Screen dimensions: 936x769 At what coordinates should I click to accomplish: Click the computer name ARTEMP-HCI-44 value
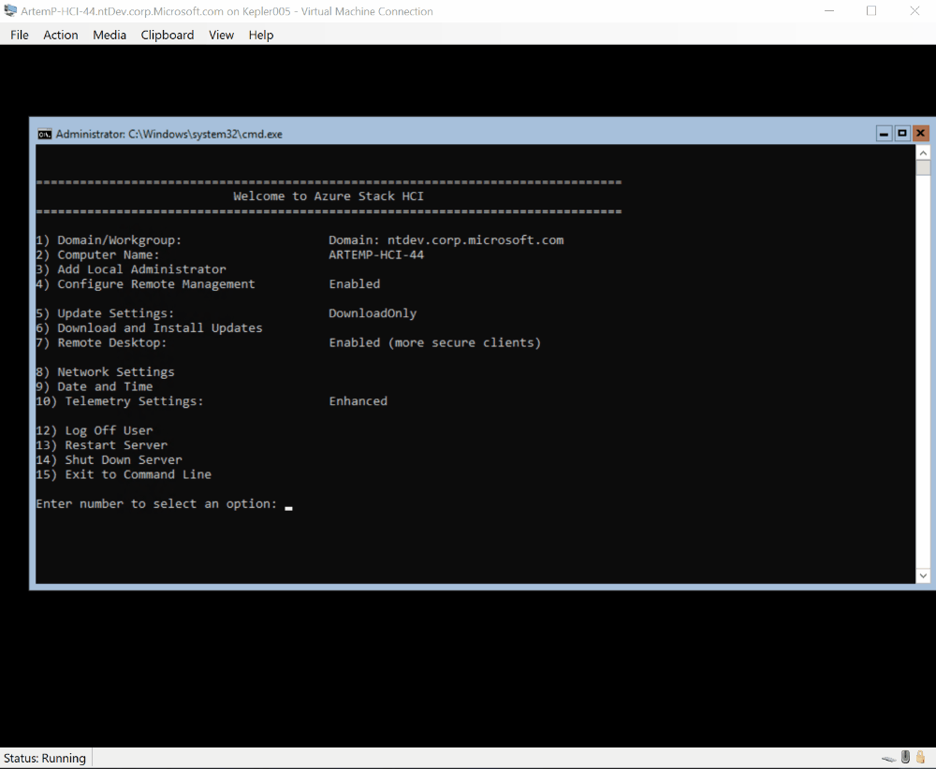(x=376, y=254)
